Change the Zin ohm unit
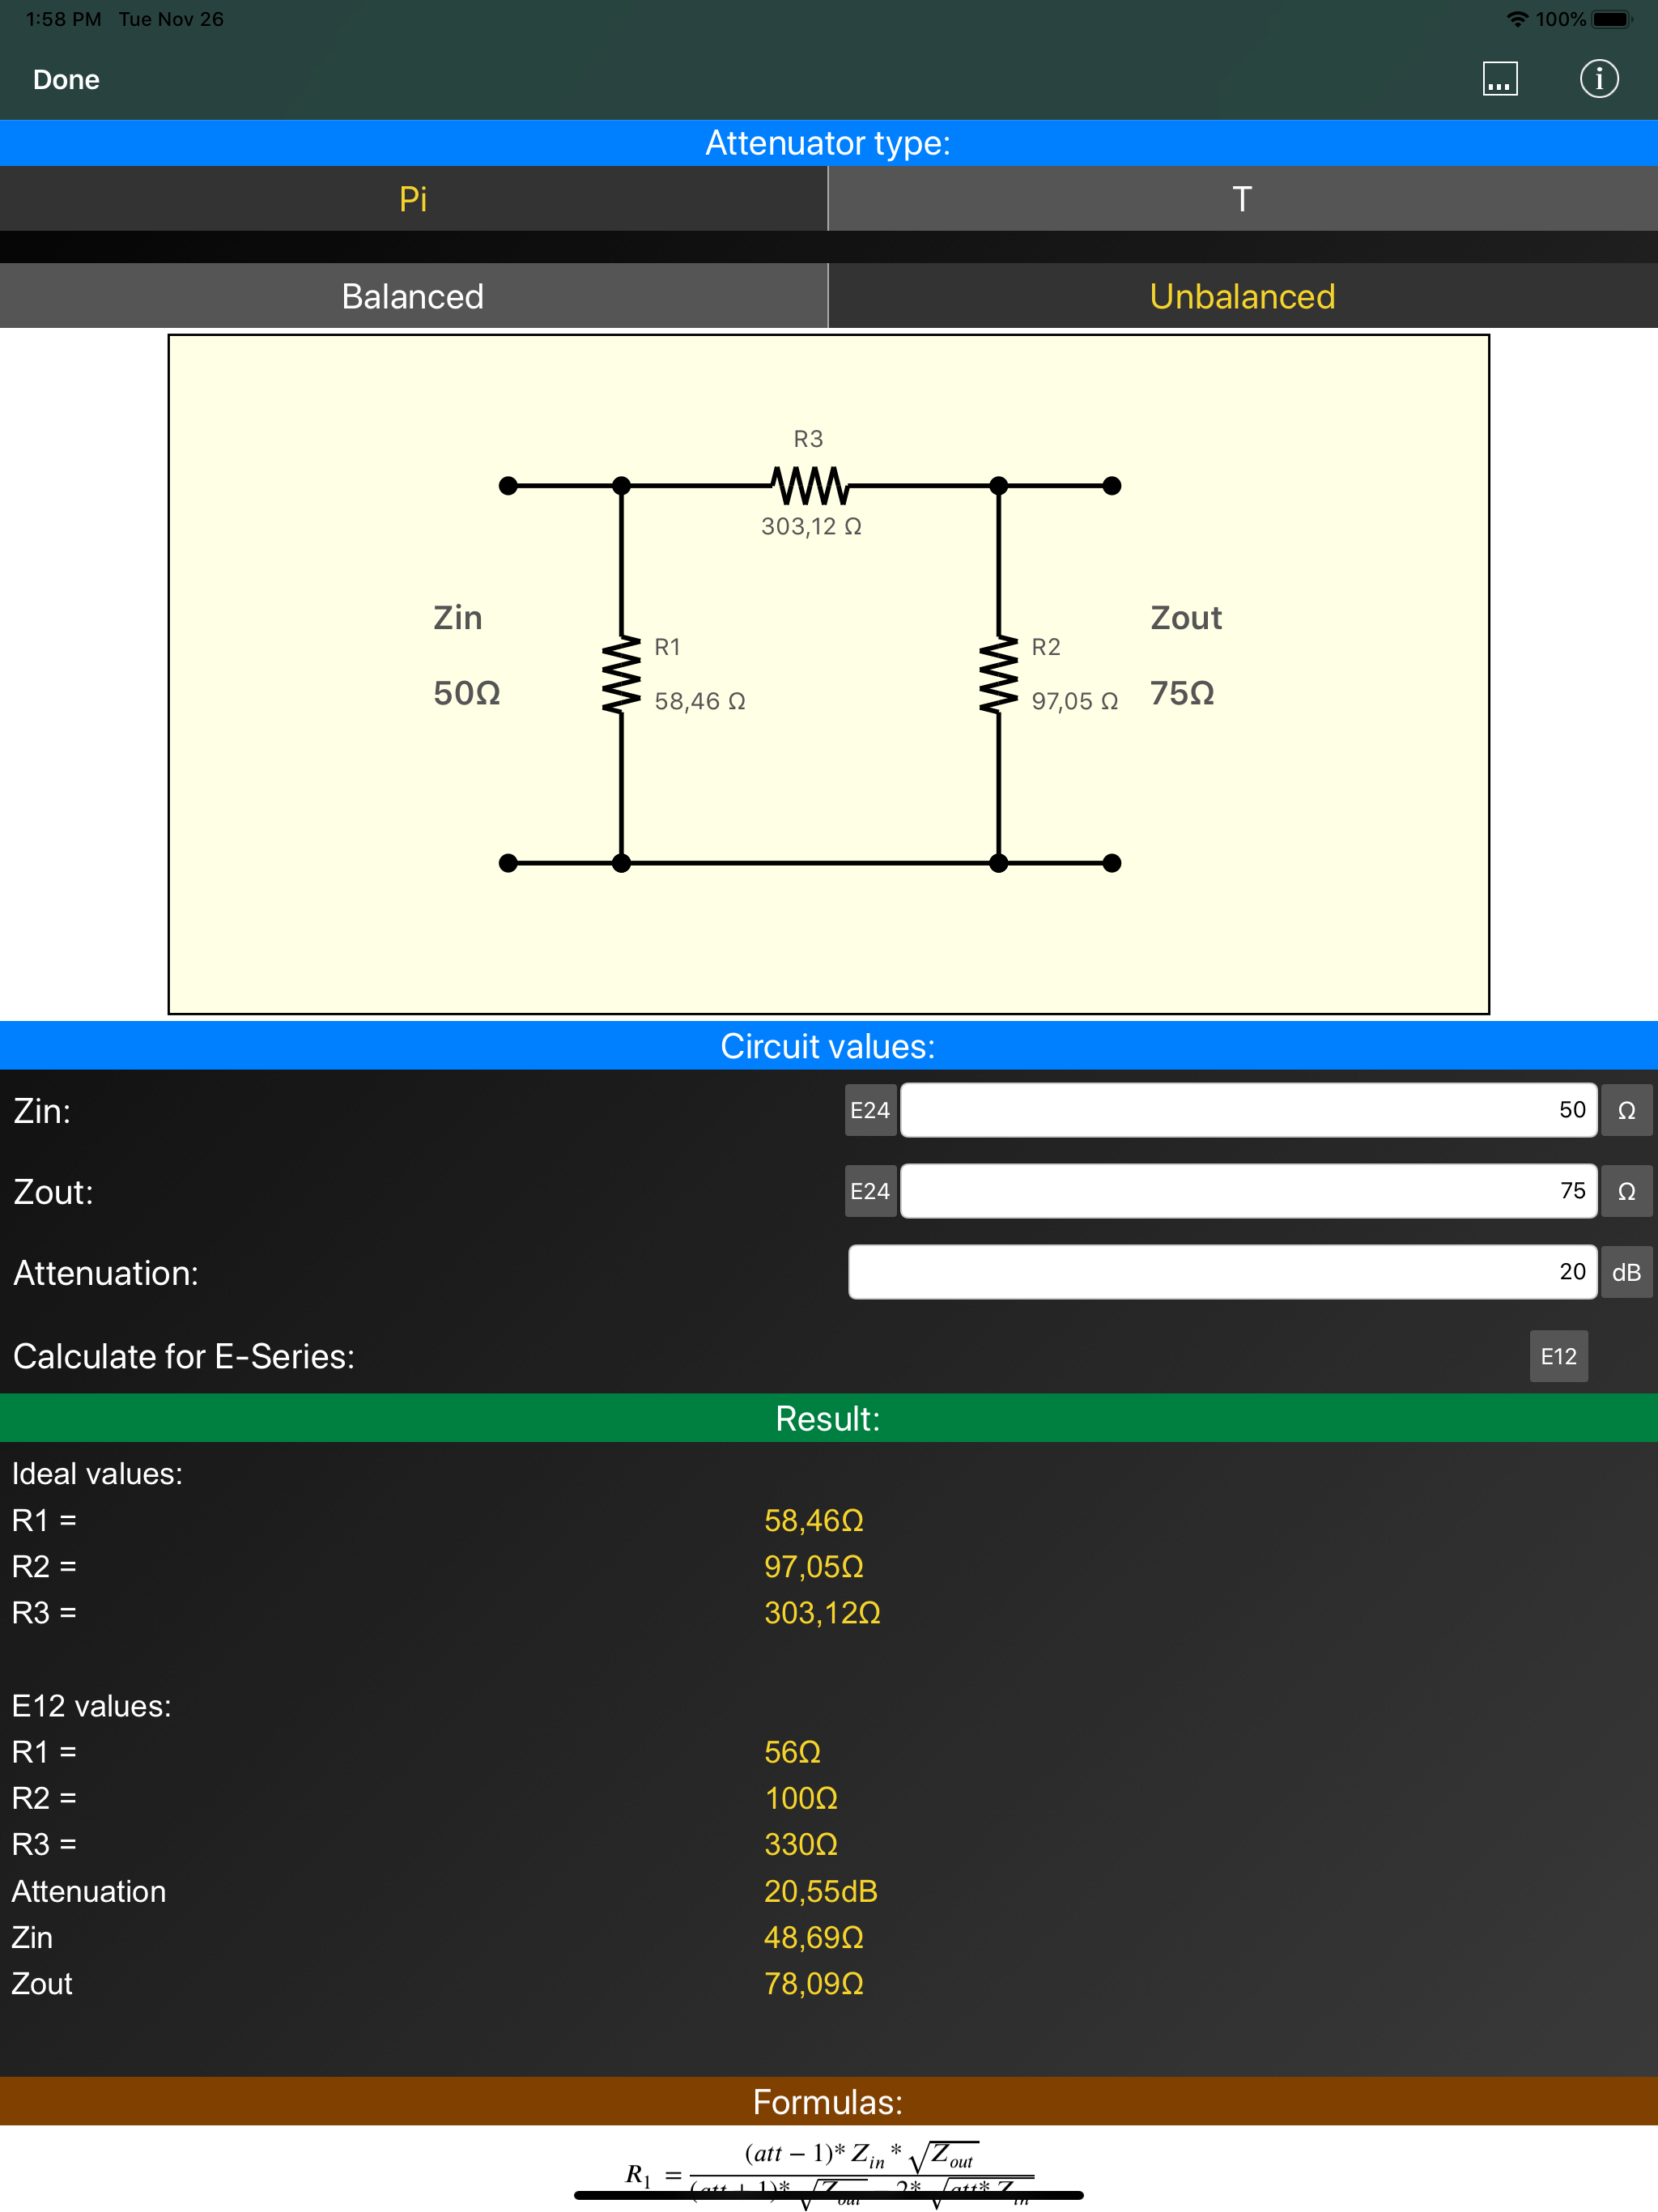1658x2212 pixels. pyautogui.click(x=1626, y=1110)
